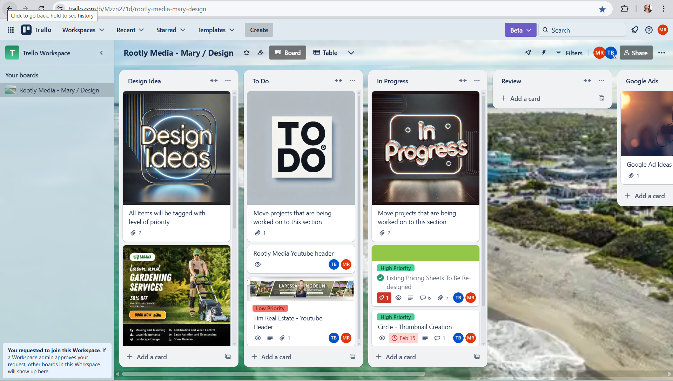The image size is (673, 381).
Task: Open the board menu three dots
Action: coord(661,53)
